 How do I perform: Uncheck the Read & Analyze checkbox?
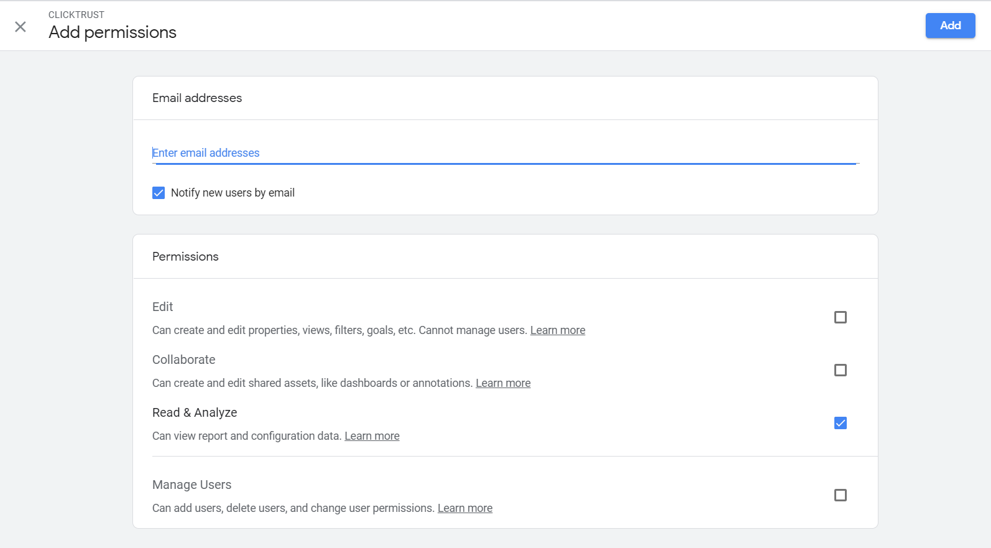pyautogui.click(x=840, y=423)
